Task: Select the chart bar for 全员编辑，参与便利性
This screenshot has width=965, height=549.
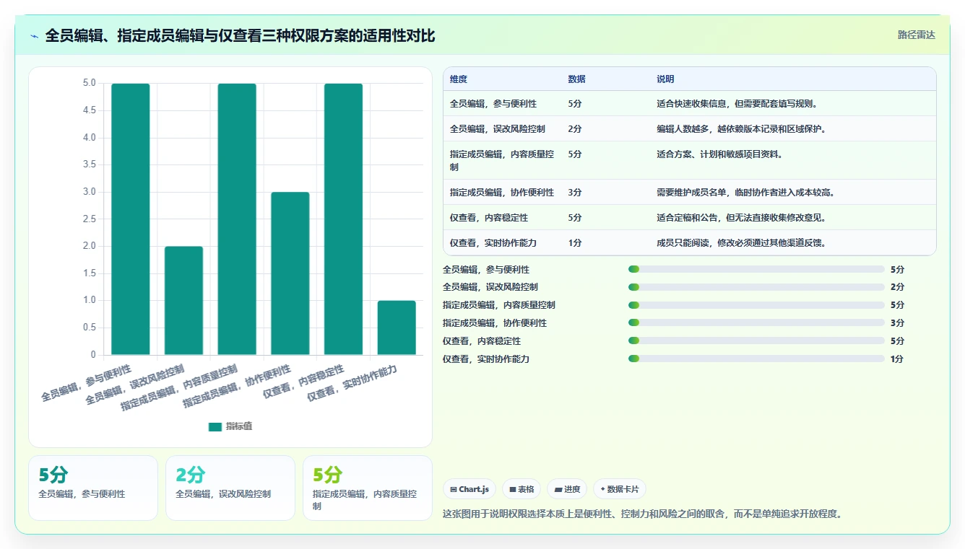Action: pos(131,219)
